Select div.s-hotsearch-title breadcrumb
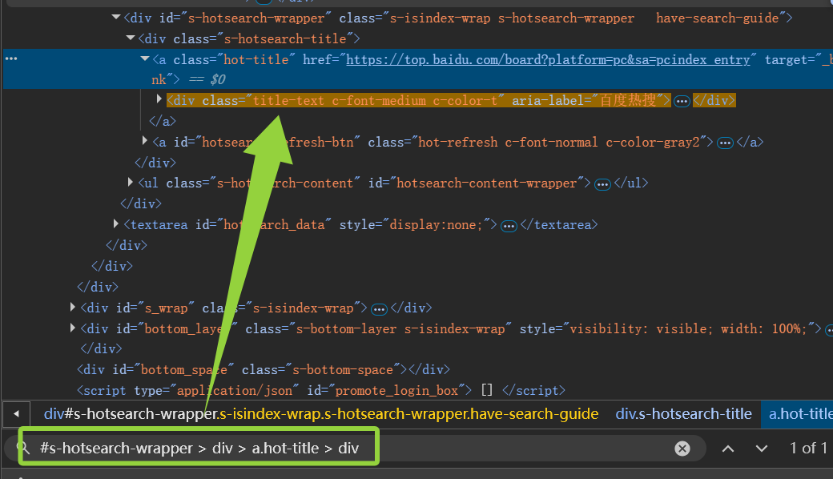The height and width of the screenshot is (479, 833). point(684,413)
